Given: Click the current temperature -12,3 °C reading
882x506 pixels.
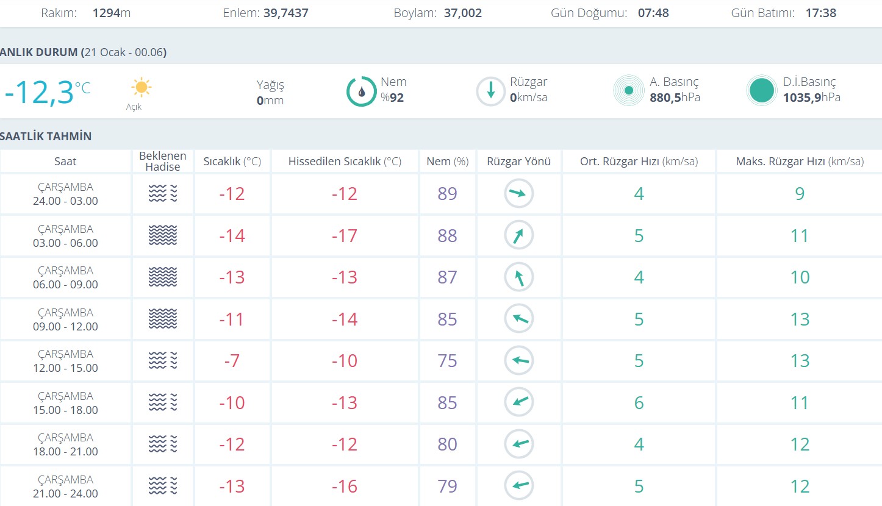Looking at the screenshot, I should point(46,93).
